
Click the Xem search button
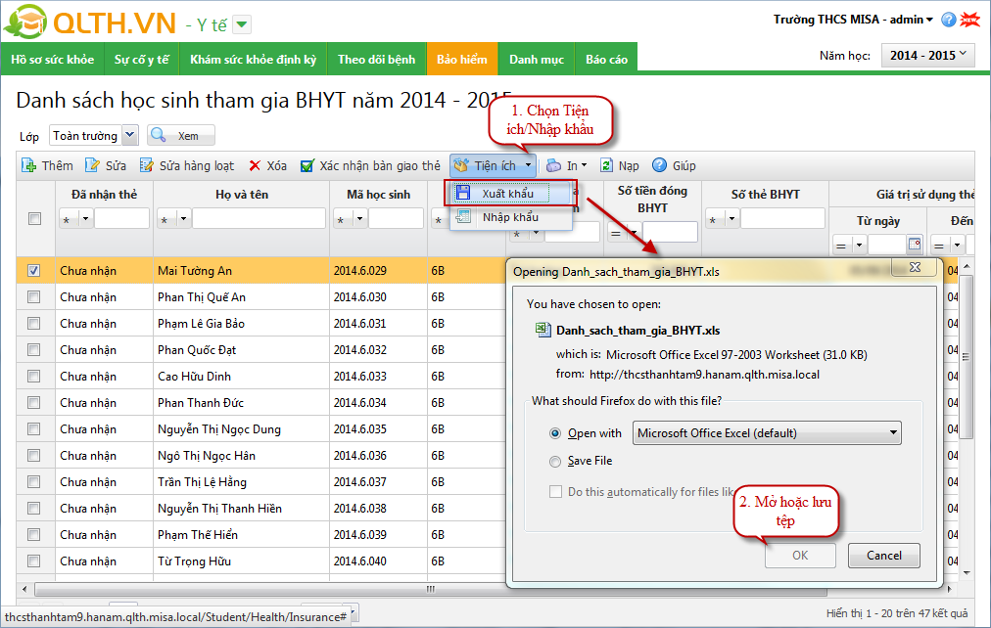[x=180, y=136]
